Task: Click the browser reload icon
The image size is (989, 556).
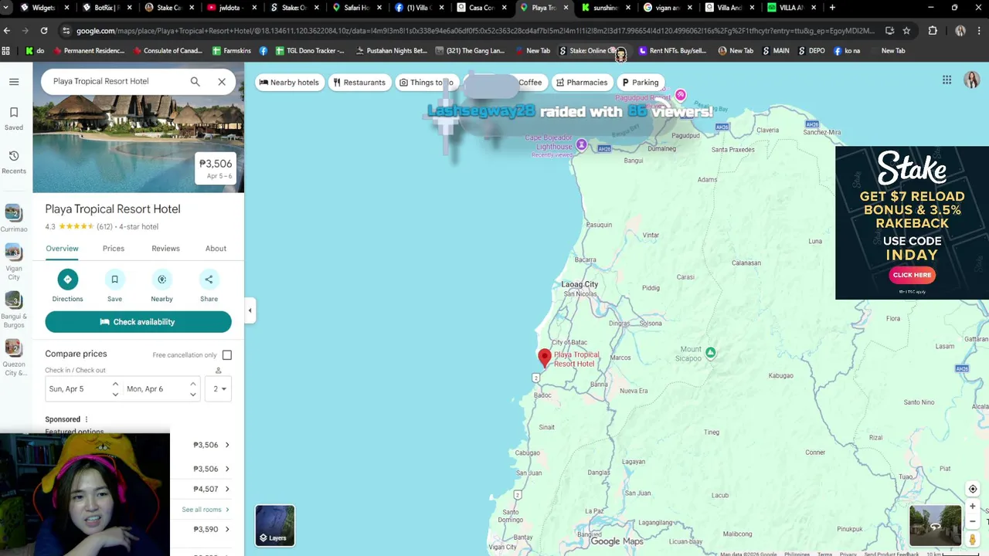Action: (x=44, y=31)
